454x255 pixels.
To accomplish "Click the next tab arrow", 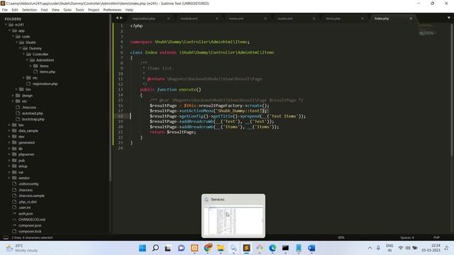I will coord(121,18).
